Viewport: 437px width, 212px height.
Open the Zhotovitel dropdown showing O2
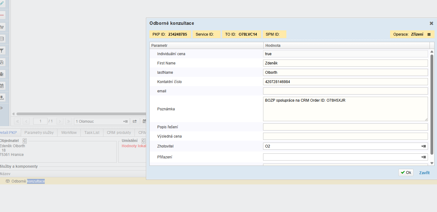345,146
